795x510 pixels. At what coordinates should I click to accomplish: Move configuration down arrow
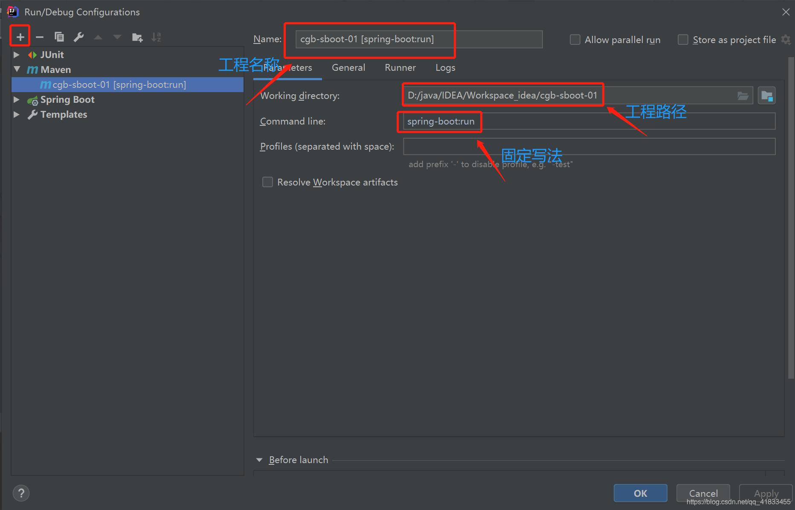pyautogui.click(x=117, y=38)
